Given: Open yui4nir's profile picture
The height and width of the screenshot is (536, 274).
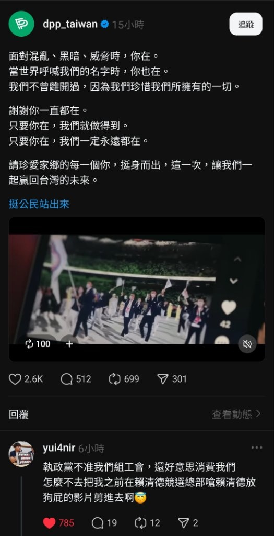Looking at the screenshot, I should coord(21,454).
